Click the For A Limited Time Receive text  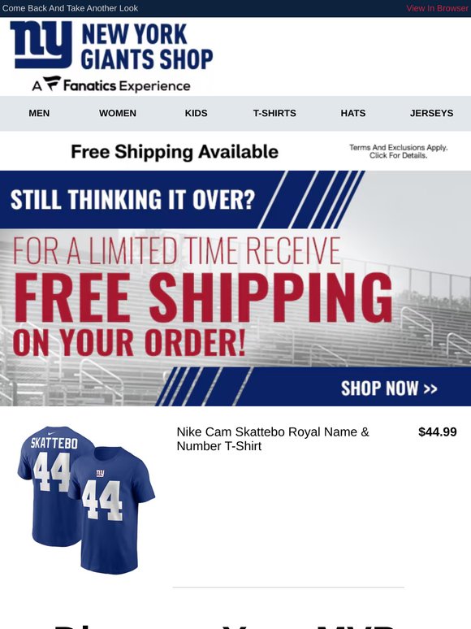coord(176,251)
